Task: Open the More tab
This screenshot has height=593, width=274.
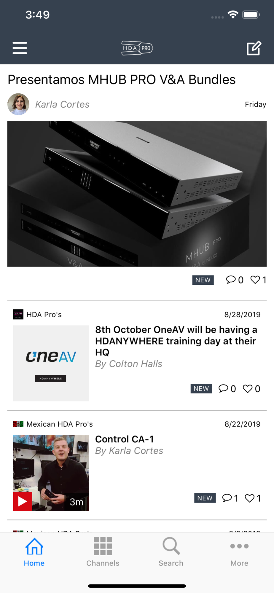Action: pos(239,551)
